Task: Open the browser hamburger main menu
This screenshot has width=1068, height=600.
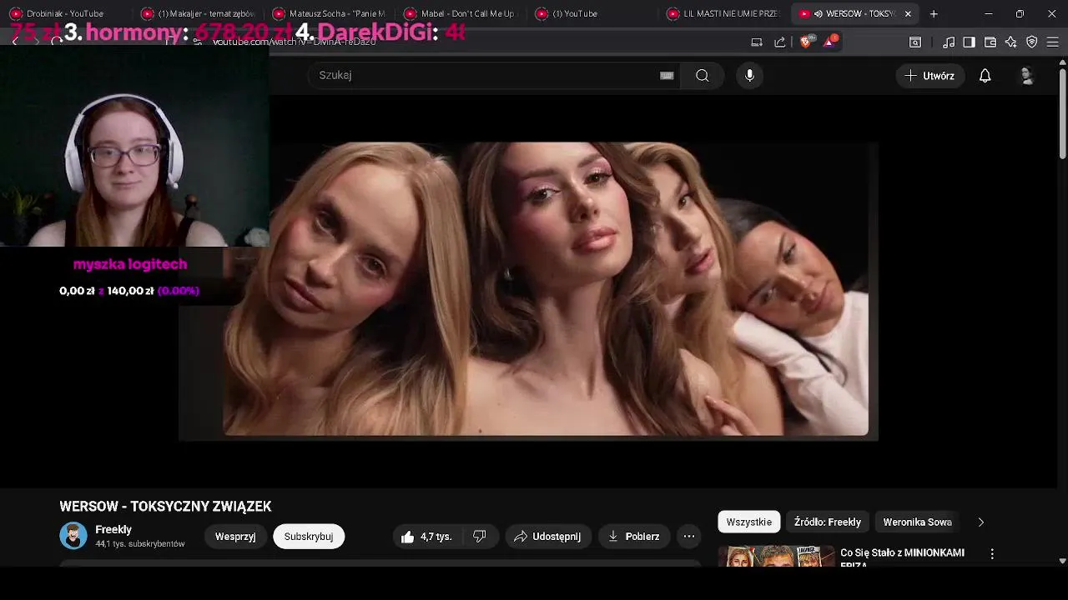Action: [x=1053, y=42]
